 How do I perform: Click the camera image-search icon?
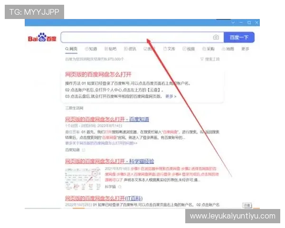click(x=216, y=37)
